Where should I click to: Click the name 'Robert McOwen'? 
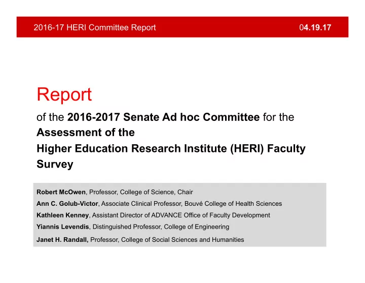pos(61,192)
